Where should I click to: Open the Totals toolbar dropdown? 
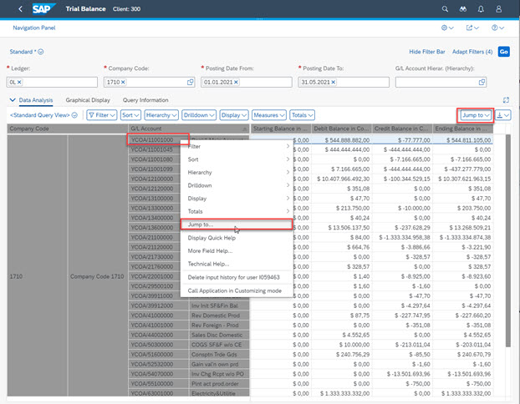tap(302, 115)
